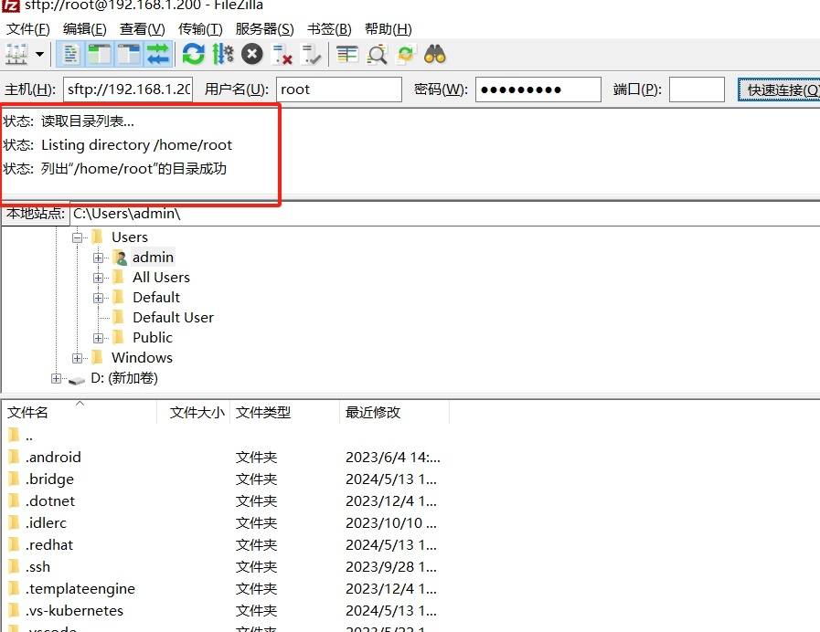This screenshot has height=632, width=820.
Task: Open the directory listing filters icon
Action: pyautogui.click(x=347, y=55)
